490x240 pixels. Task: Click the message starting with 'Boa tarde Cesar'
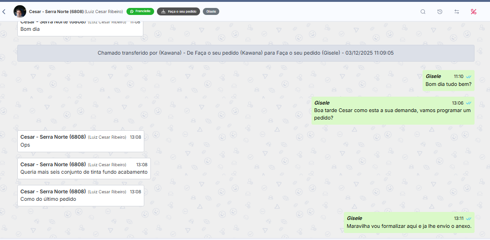[392, 114]
